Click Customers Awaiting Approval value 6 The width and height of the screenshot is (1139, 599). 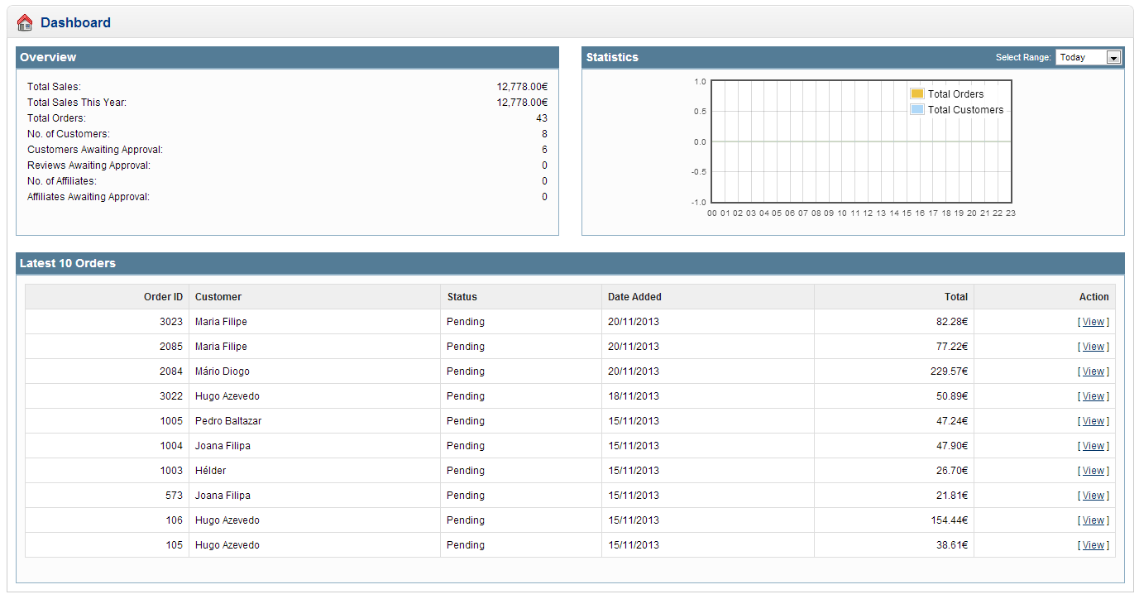coord(544,150)
